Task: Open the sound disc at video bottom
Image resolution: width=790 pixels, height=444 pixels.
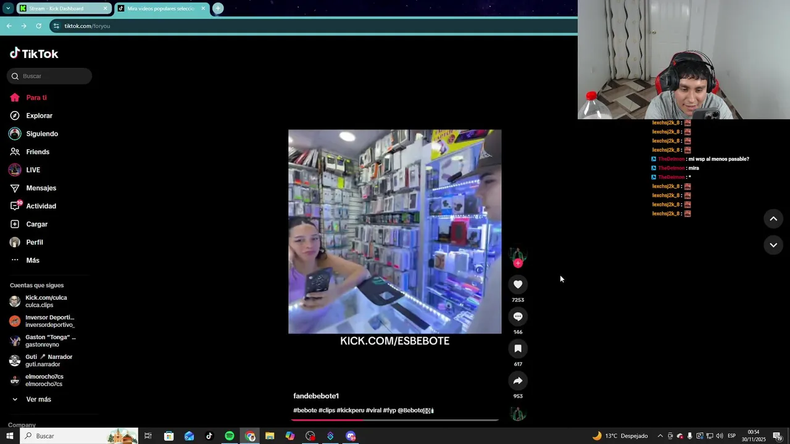Action: (518, 414)
